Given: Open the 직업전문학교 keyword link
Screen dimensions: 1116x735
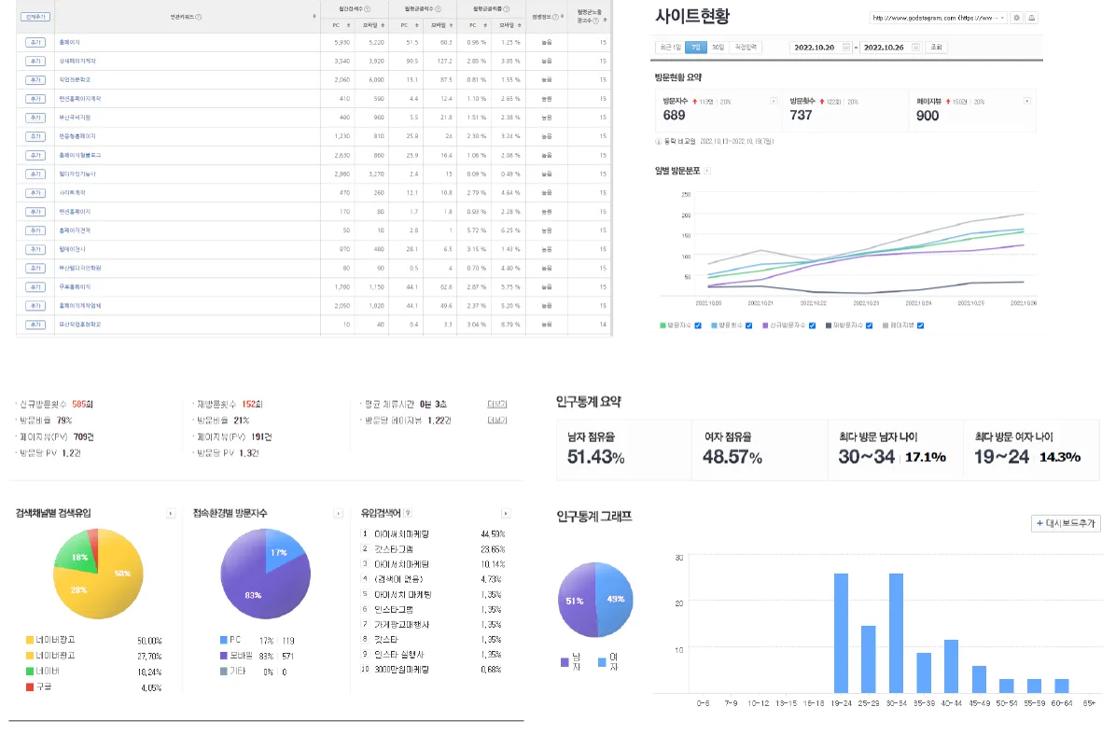Looking at the screenshot, I should click(x=75, y=79).
